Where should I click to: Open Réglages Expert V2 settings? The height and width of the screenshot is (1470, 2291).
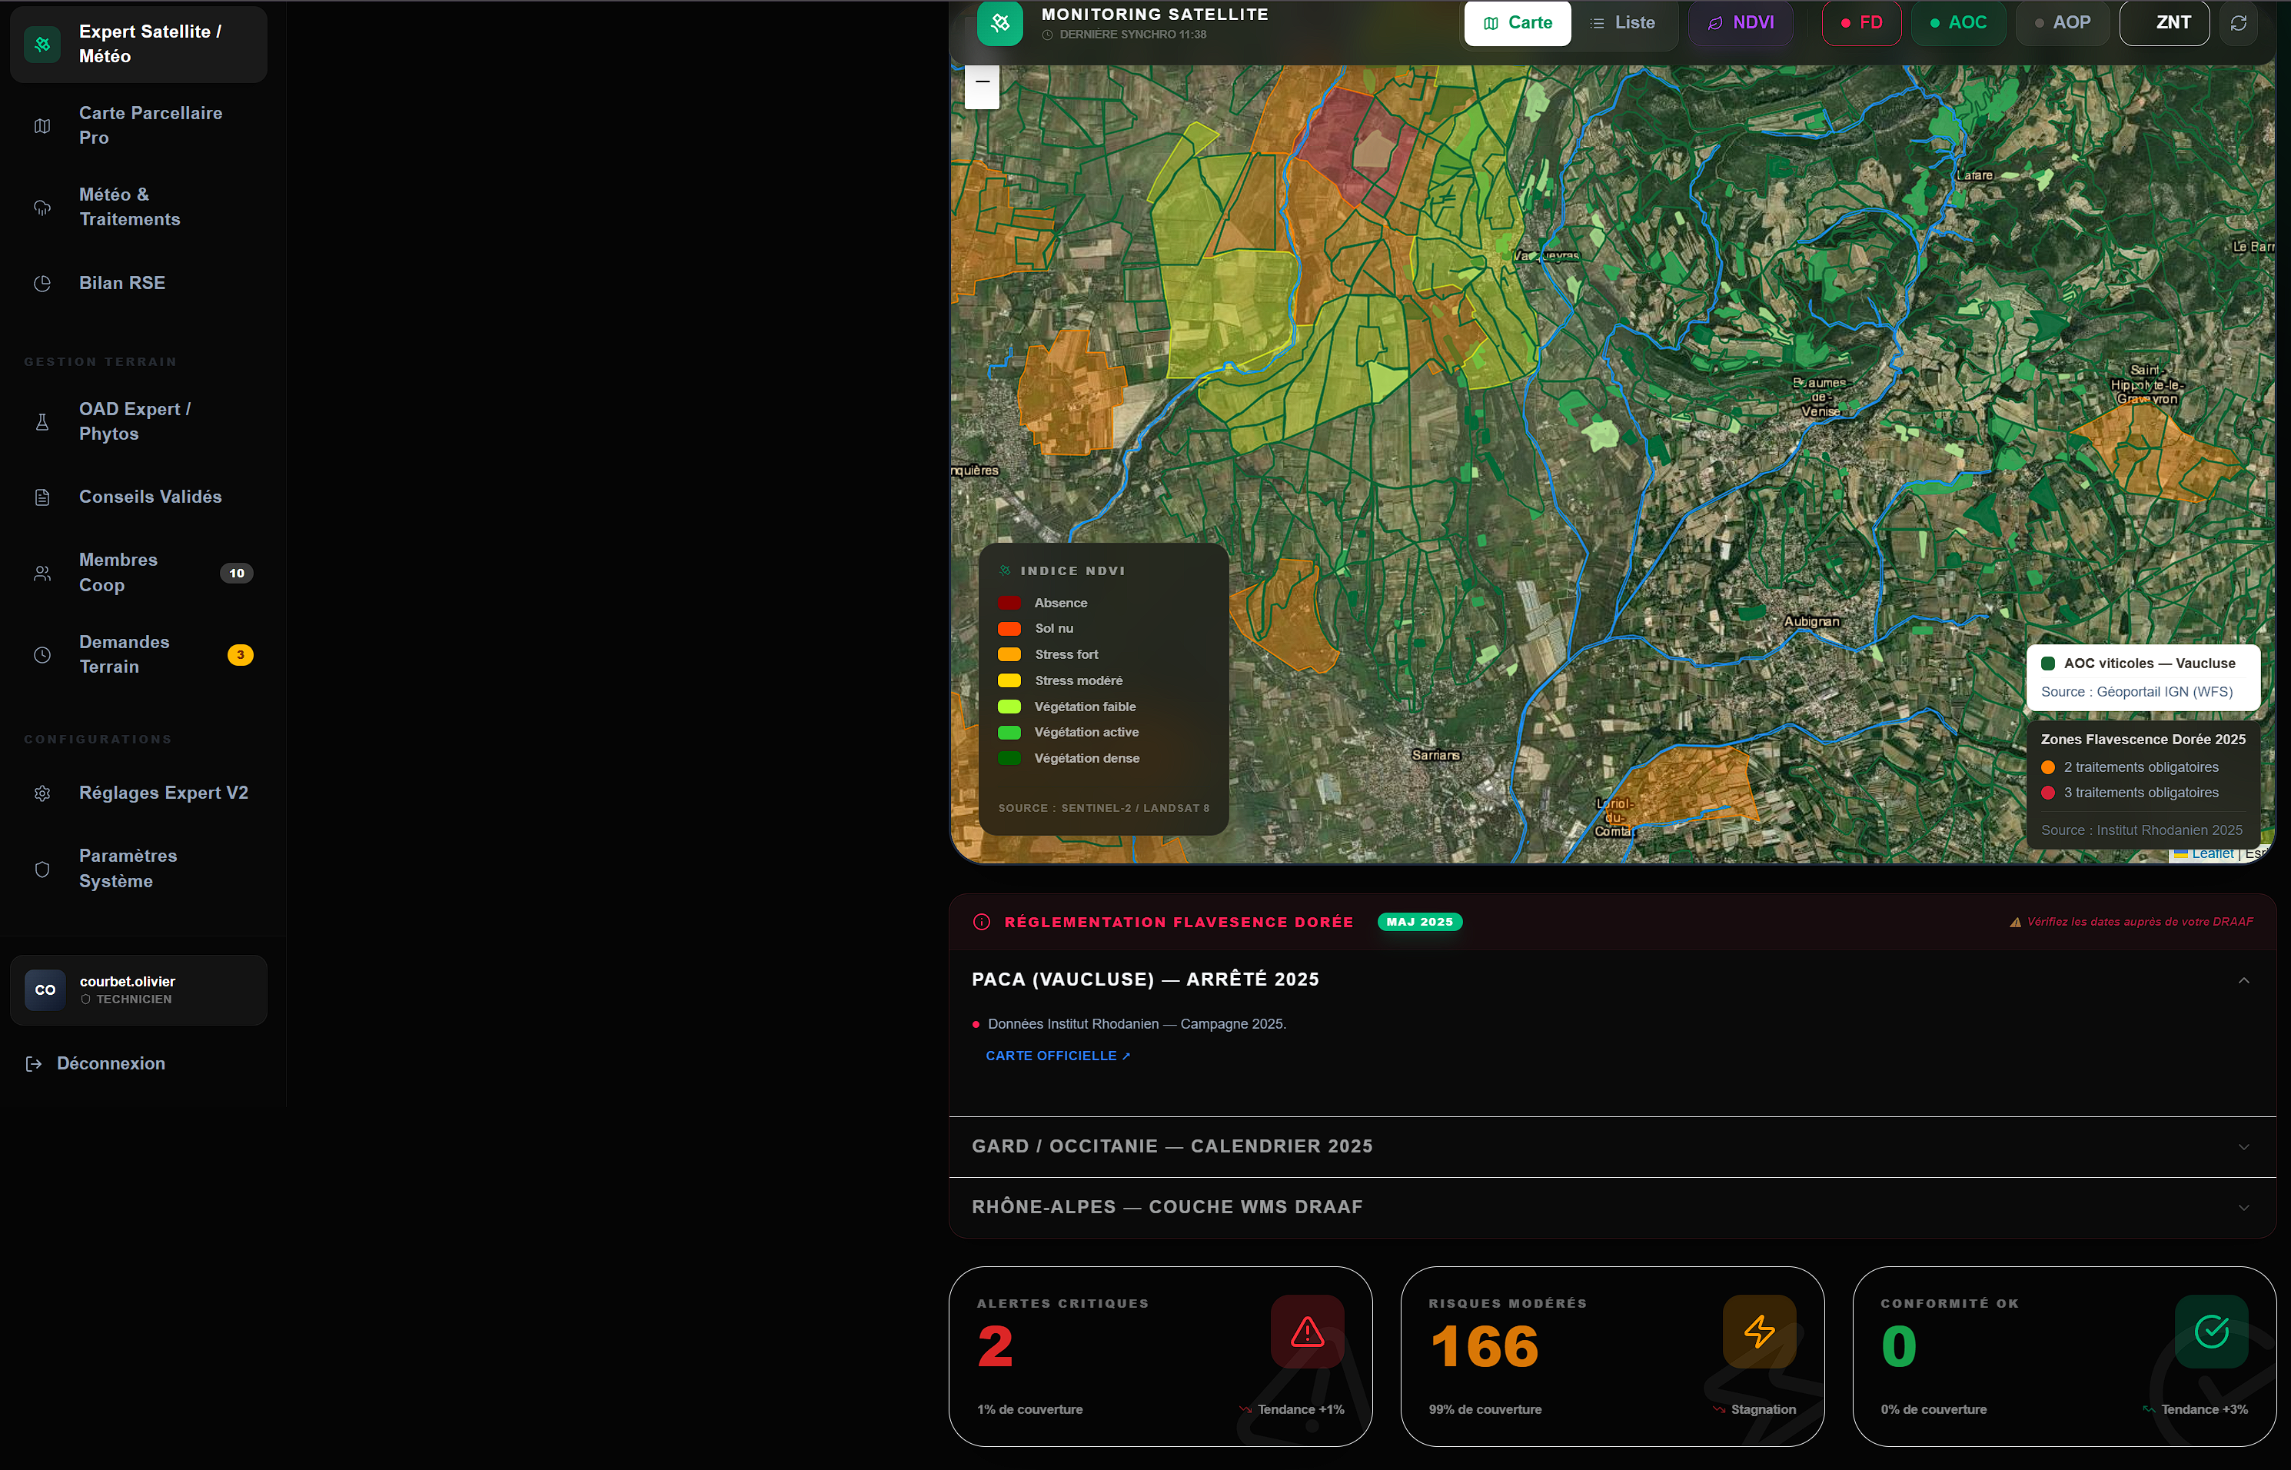pos(138,793)
